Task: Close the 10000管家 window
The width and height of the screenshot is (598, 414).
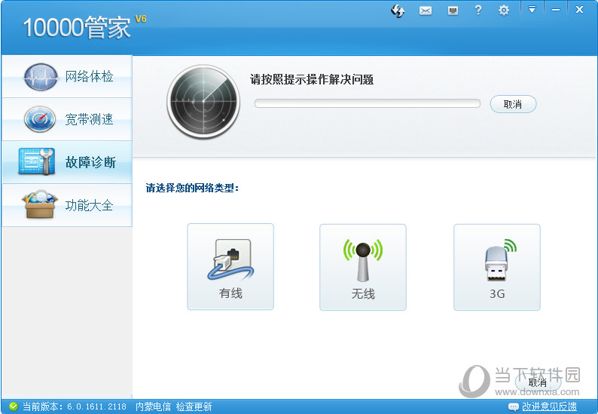Action: 579,10
